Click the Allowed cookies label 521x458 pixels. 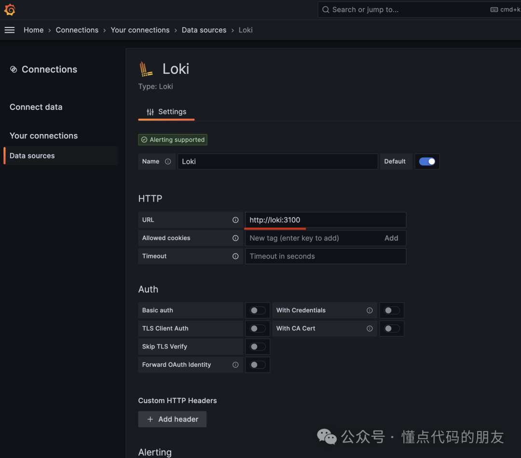(x=166, y=238)
